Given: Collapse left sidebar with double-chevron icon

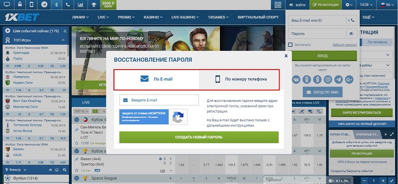Looking at the screenshot, I should [x=65, y=31].
